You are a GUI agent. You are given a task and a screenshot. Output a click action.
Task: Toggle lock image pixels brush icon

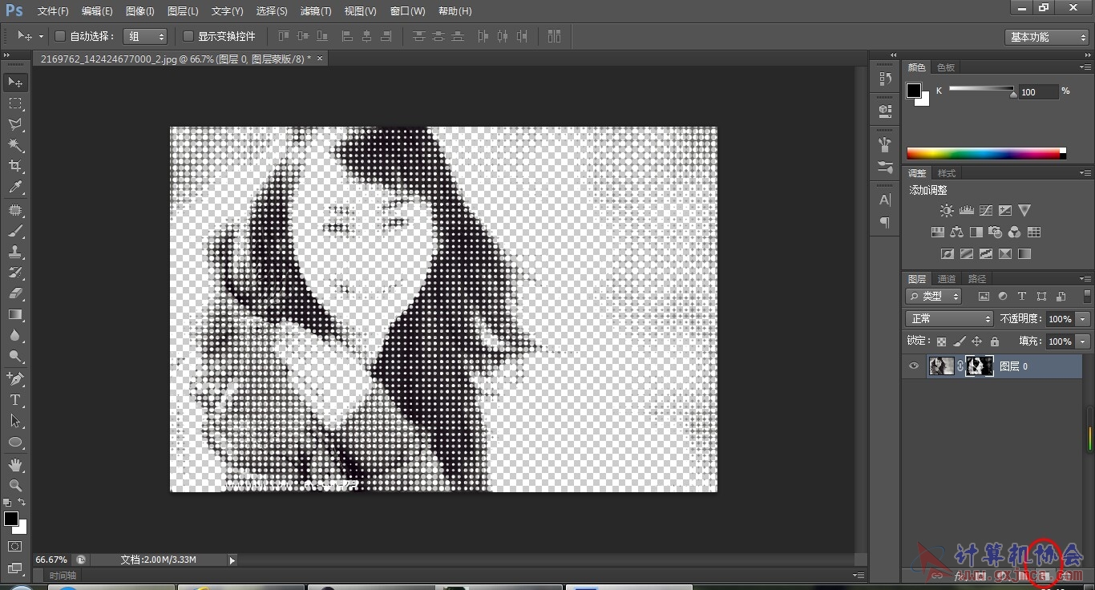click(959, 341)
